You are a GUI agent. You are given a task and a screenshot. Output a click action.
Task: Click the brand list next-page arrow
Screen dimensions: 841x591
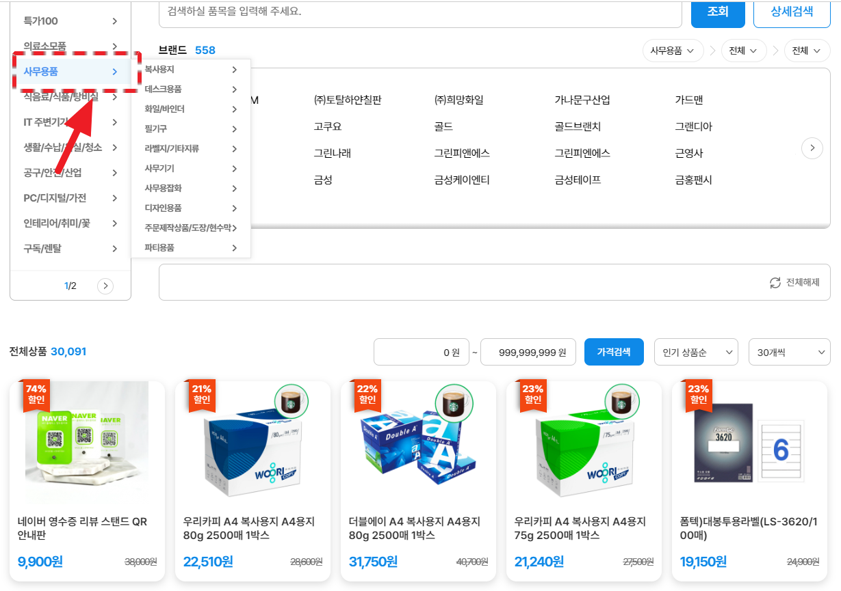pos(812,148)
